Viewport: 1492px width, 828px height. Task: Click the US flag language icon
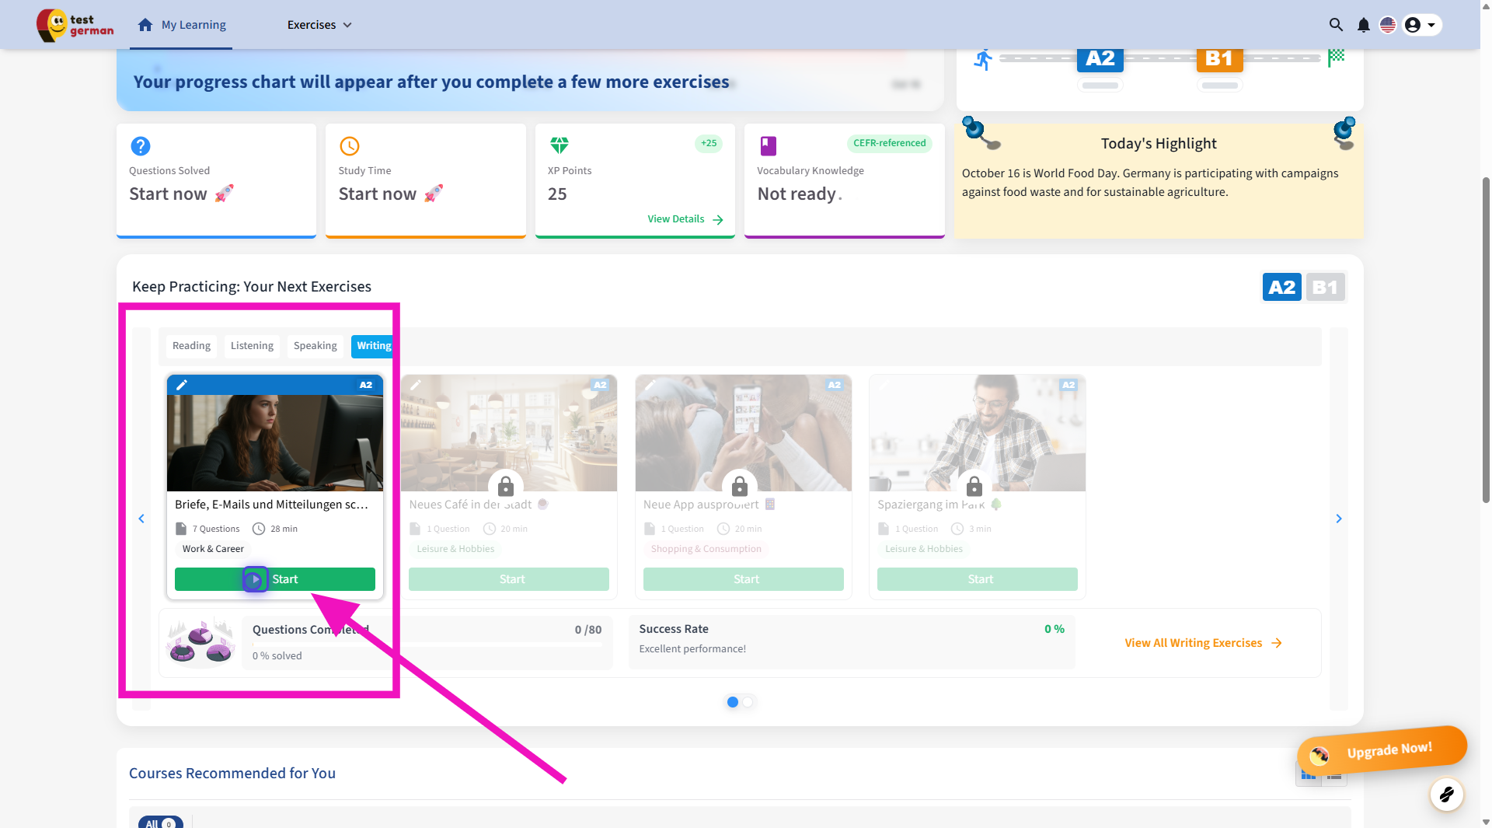tap(1387, 25)
